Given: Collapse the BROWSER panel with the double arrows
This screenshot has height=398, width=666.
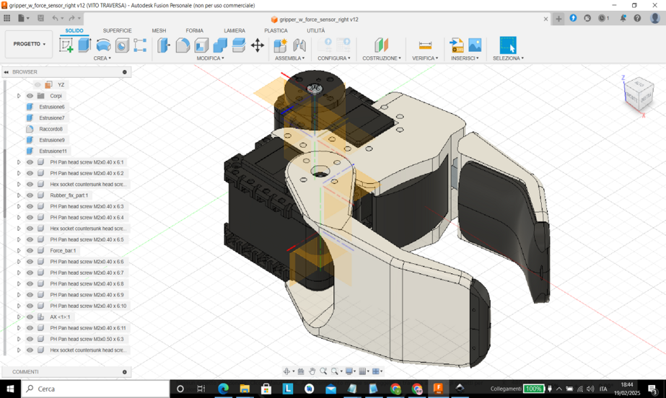Looking at the screenshot, I should coord(6,72).
